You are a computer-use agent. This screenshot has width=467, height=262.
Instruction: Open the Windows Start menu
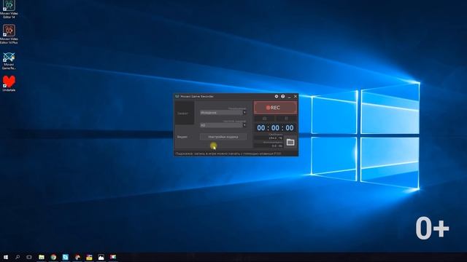[6, 257]
